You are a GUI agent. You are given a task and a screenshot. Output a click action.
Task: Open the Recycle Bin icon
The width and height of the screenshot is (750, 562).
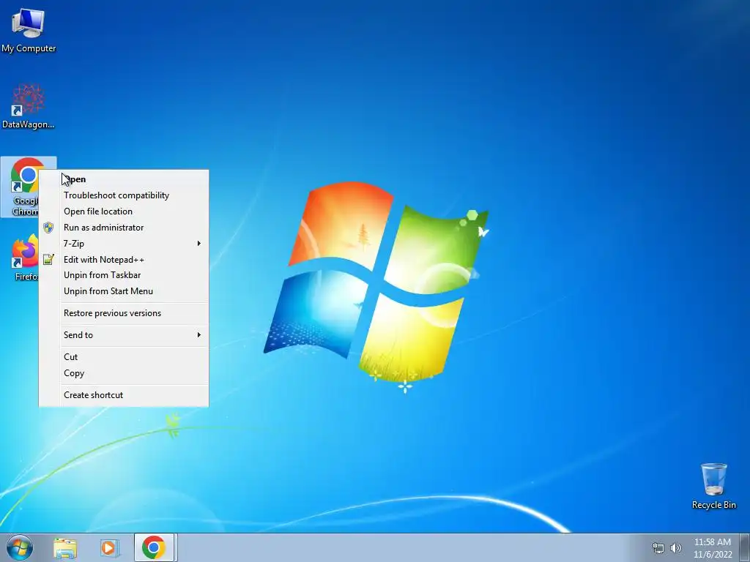pos(713,486)
